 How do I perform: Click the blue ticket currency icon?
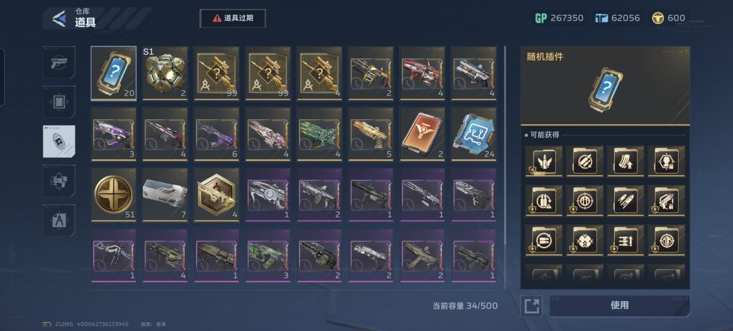pos(601,18)
